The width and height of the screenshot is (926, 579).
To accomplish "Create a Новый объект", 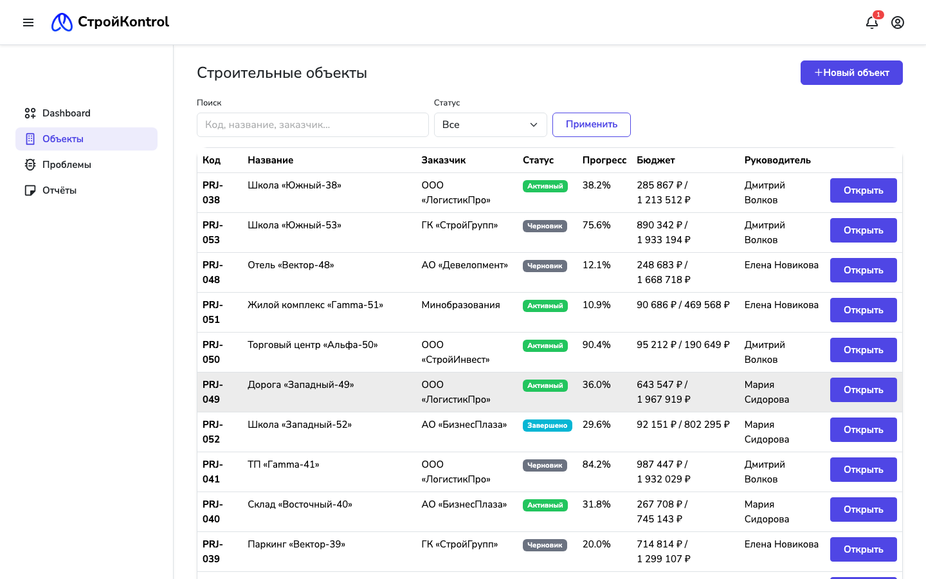I will click(851, 73).
